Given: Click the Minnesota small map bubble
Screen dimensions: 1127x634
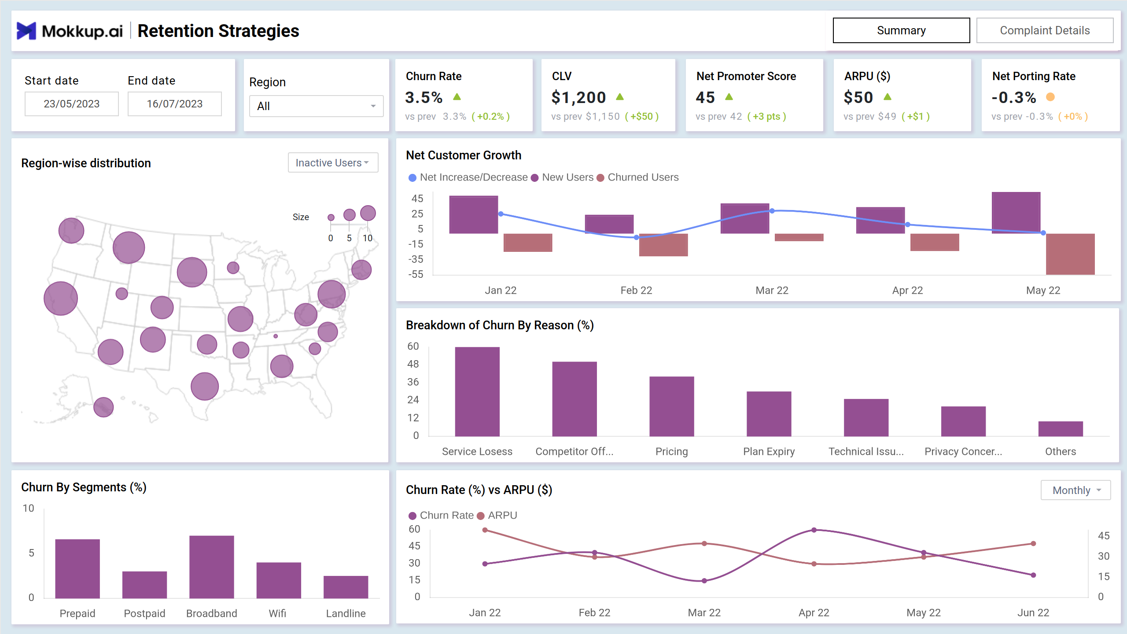Looking at the screenshot, I should pyautogui.click(x=233, y=268).
